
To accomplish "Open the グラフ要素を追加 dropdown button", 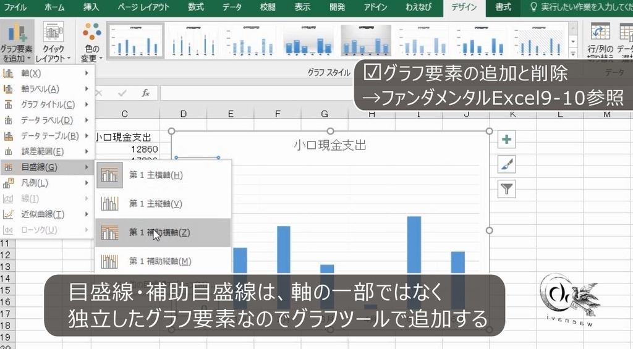I will 17,43.
